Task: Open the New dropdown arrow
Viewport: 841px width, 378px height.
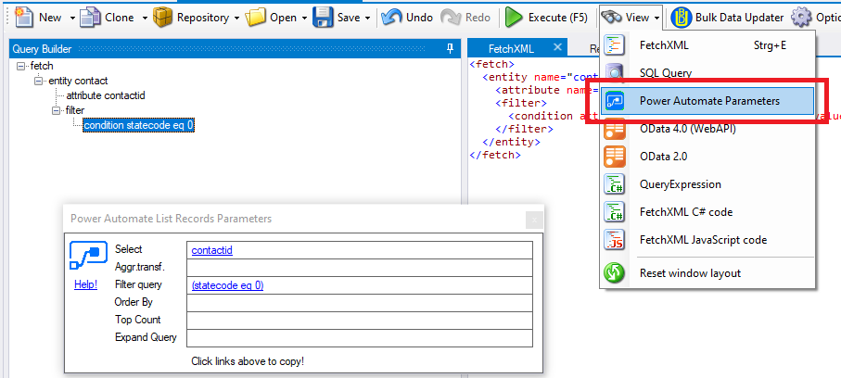Action: pos(72,18)
